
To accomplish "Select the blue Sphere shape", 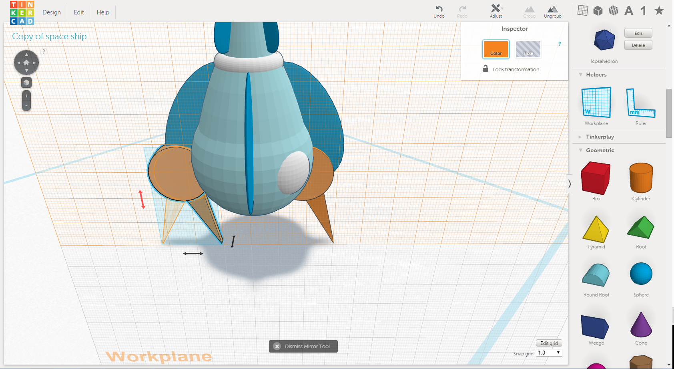I will (x=641, y=274).
